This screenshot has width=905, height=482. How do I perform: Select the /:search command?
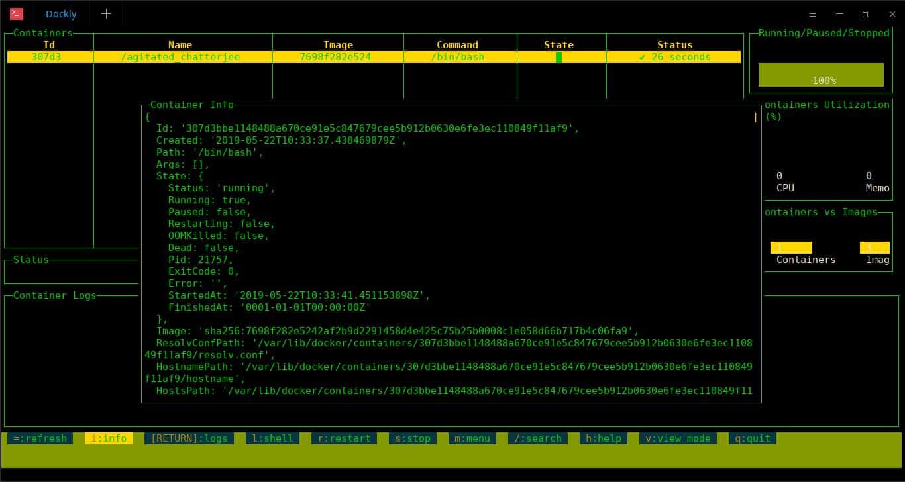pos(537,438)
